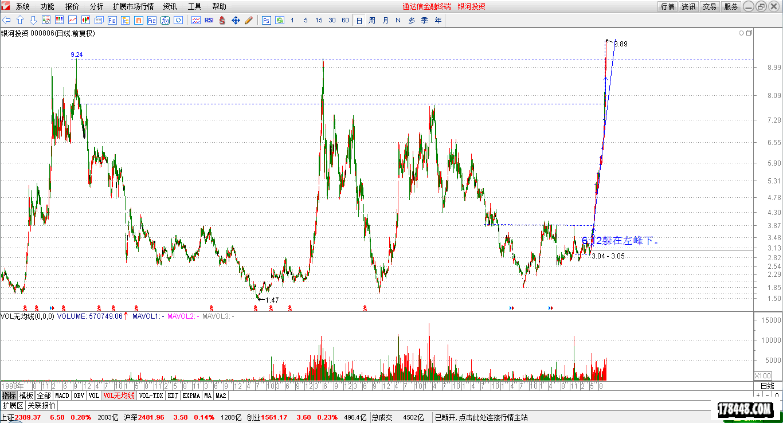
Task: Click the stacked windows toolbar icon
Action: click(x=99, y=20)
